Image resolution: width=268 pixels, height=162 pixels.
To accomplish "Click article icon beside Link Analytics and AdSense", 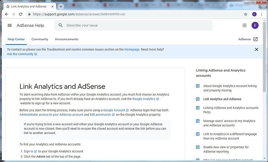I will pyautogui.click(x=198, y=99).
